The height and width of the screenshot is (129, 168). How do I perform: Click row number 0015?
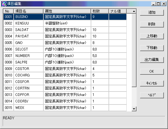[8, 108]
